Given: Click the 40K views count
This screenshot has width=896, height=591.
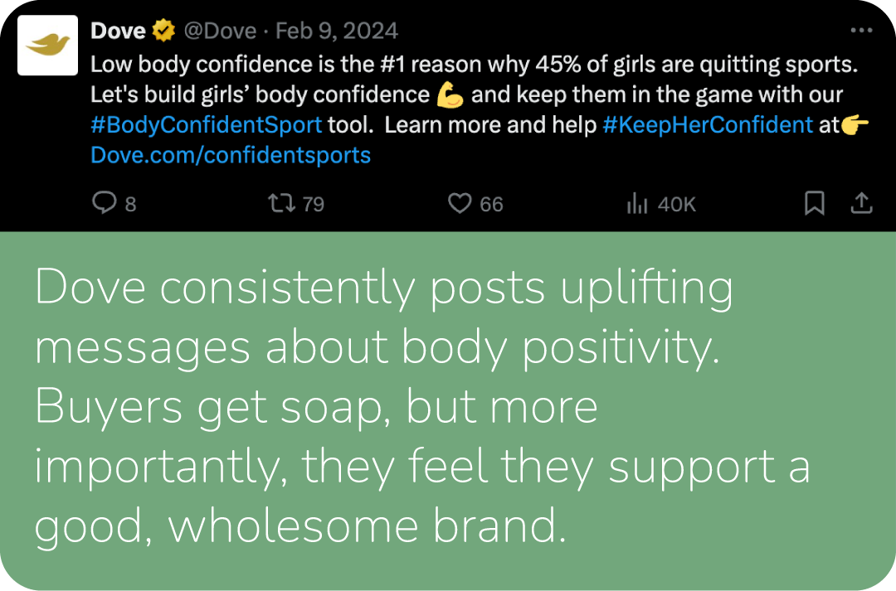Looking at the screenshot, I should (676, 204).
